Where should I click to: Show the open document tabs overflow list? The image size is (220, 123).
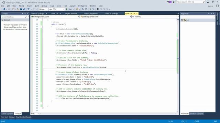pos(178,14)
